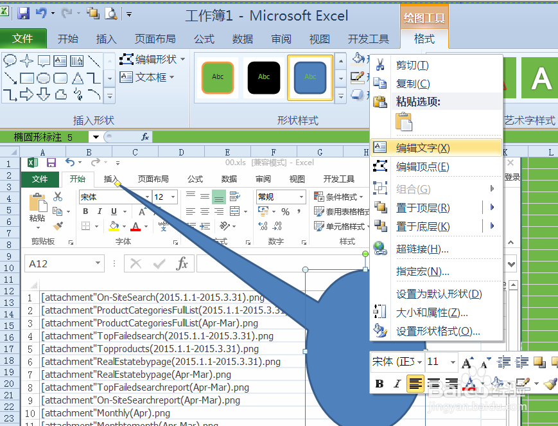This screenshot has width=558, height=426.
Task: Switch to the 页面布局 ribbon tab
Action: 155,39
